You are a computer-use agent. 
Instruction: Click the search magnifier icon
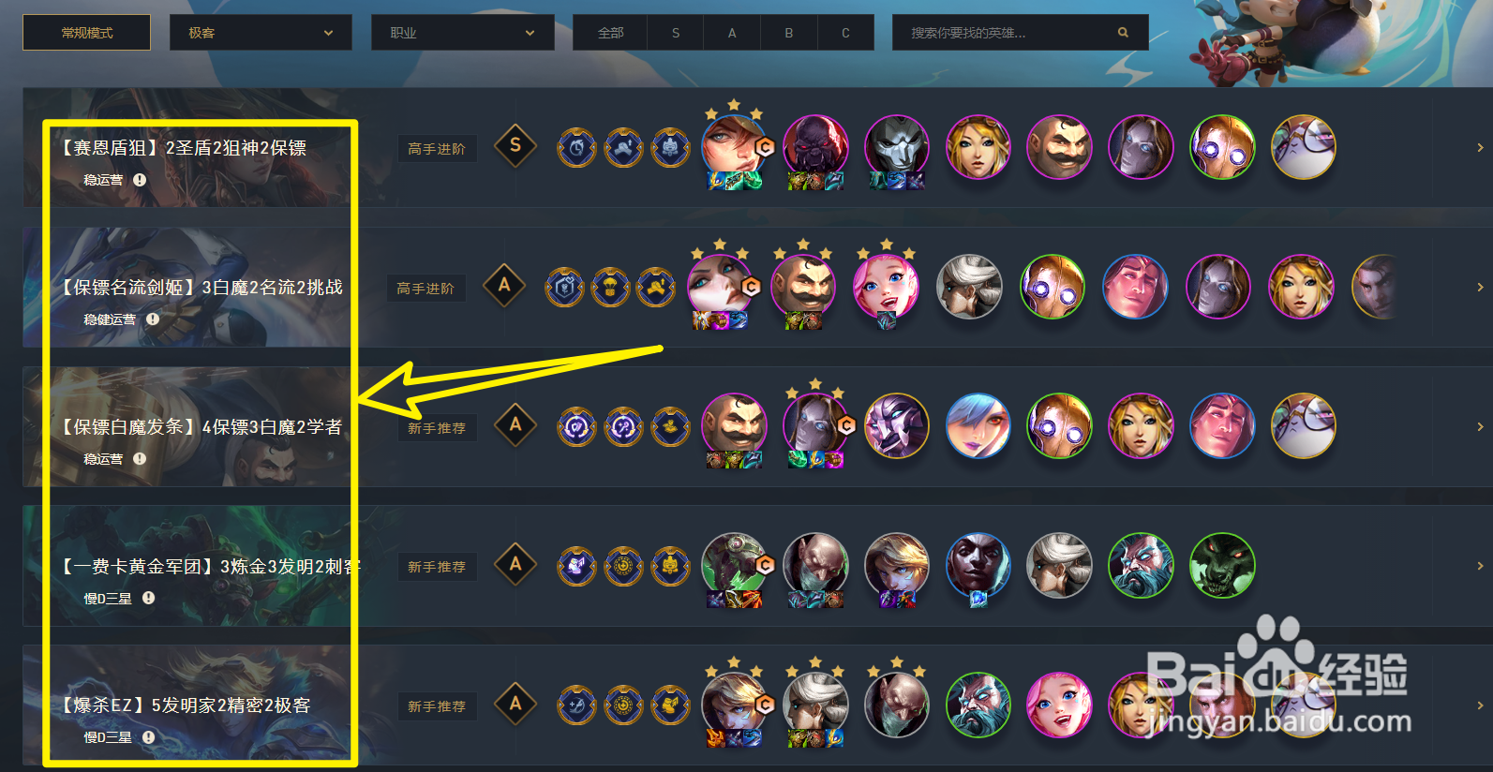click(1123, 33)
